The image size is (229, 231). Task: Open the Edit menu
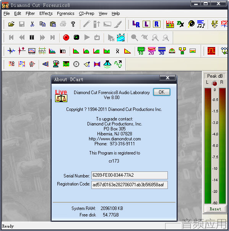[x=18, y=13]
